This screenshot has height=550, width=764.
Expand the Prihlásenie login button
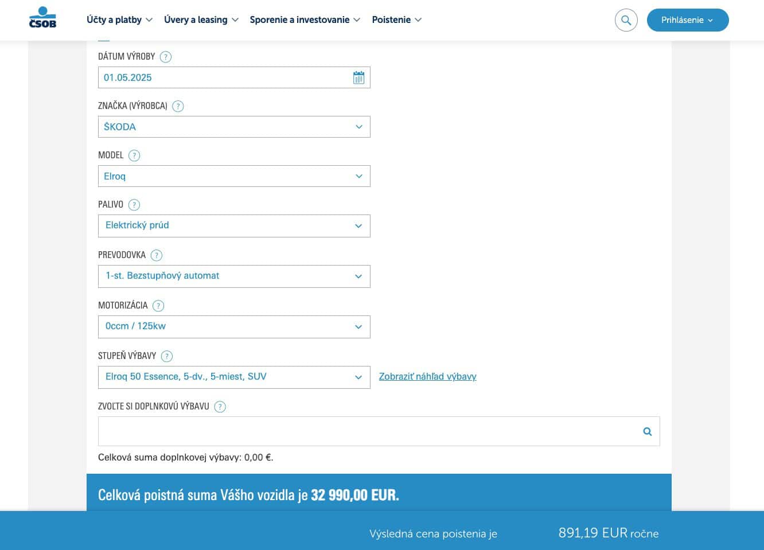click(x=688, y=20)
